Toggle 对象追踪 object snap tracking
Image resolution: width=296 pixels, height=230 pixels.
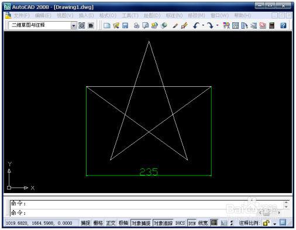pos(163,223)
